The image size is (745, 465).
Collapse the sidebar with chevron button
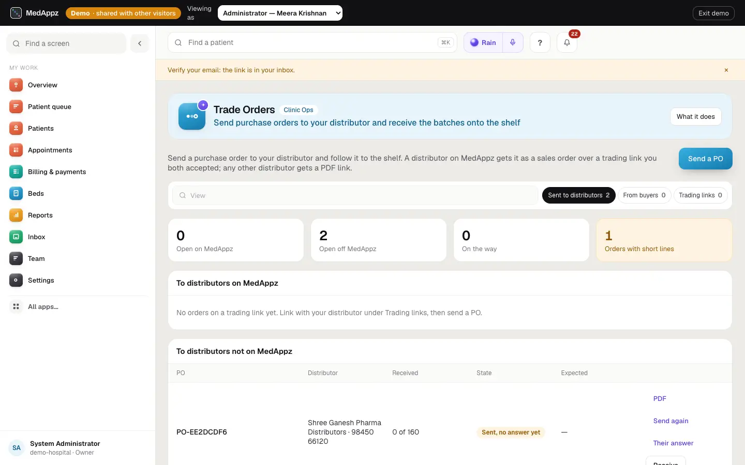coord(140,43)
